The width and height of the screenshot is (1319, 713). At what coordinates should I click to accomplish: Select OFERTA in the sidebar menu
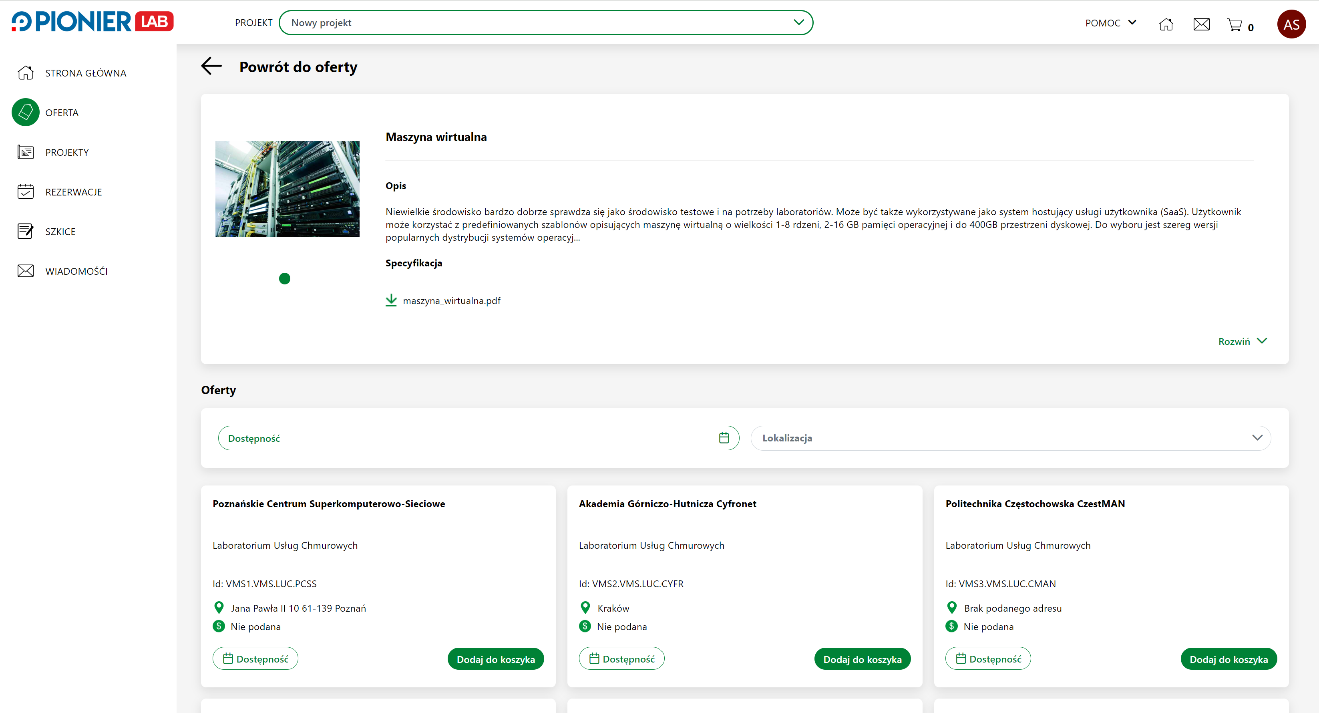[62, 113]
